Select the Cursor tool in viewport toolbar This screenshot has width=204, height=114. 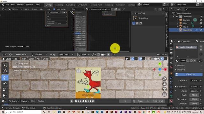(5, 71)
